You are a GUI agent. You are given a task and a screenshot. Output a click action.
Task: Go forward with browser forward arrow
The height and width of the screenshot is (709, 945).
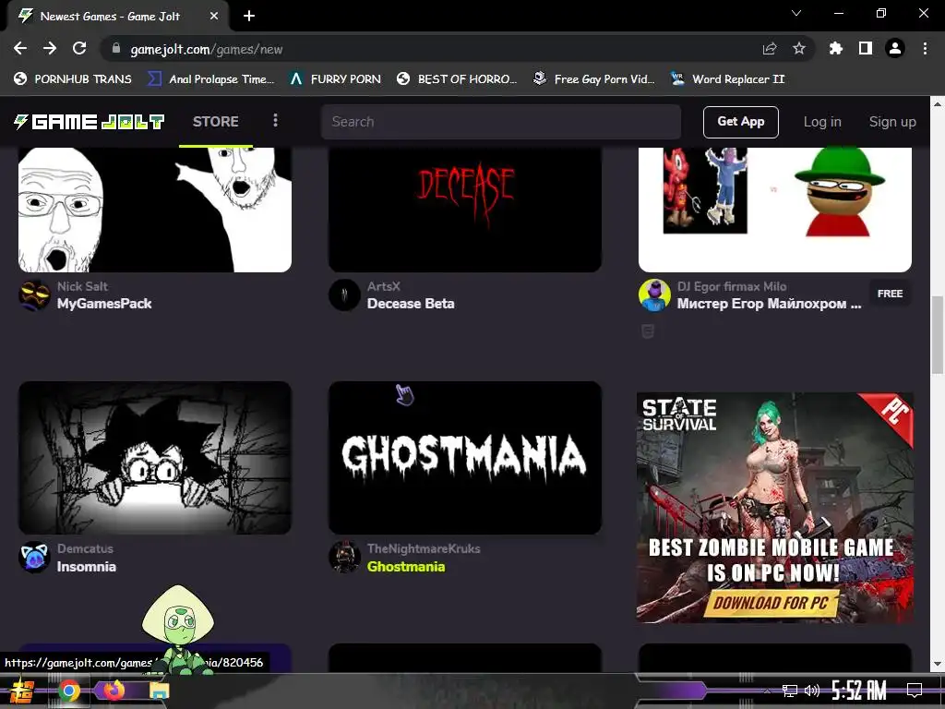click(50, 49)
